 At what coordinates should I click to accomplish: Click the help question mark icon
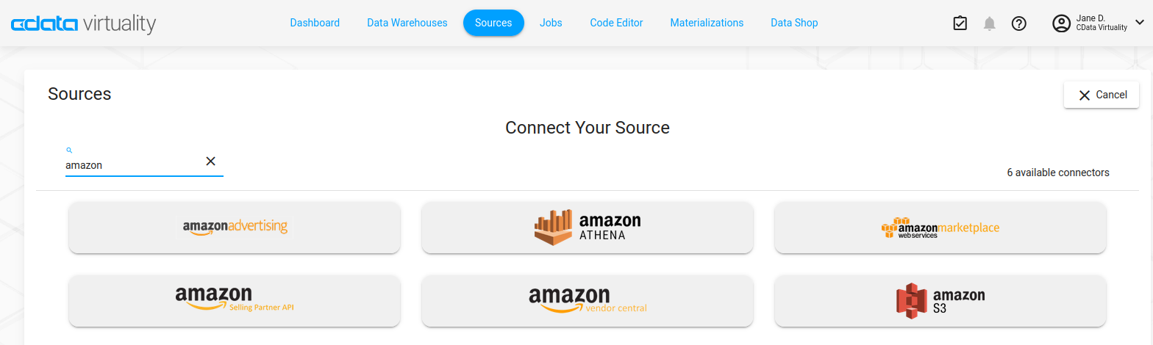click(x=1018, y=23)
